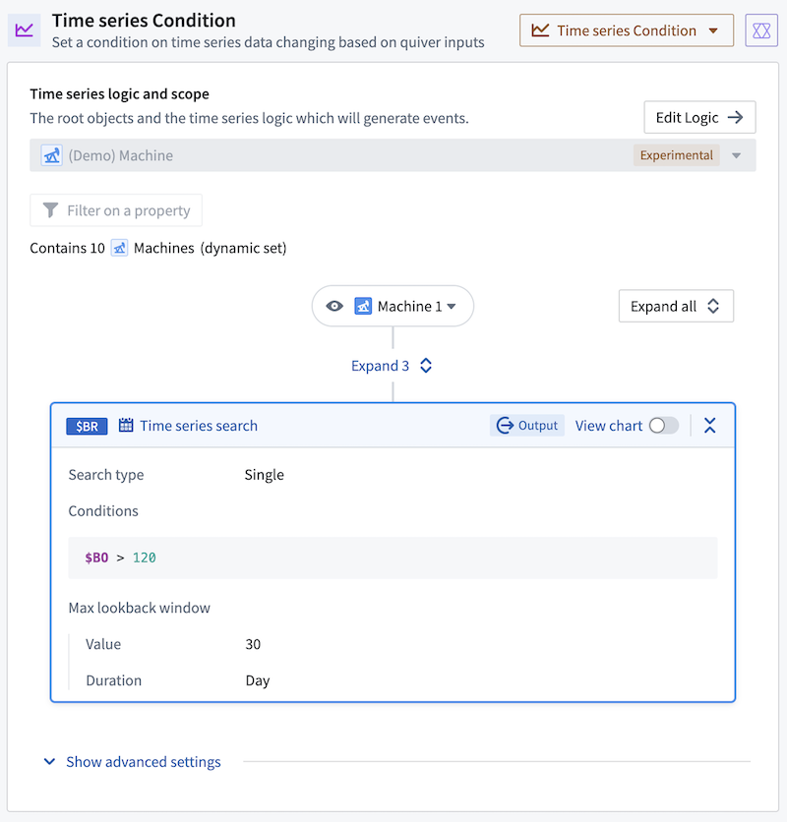Viewport: 787px width, 822px height.
Task: Click the funnel filter icon
Action: pyautogui.click(x=50, y=210)
